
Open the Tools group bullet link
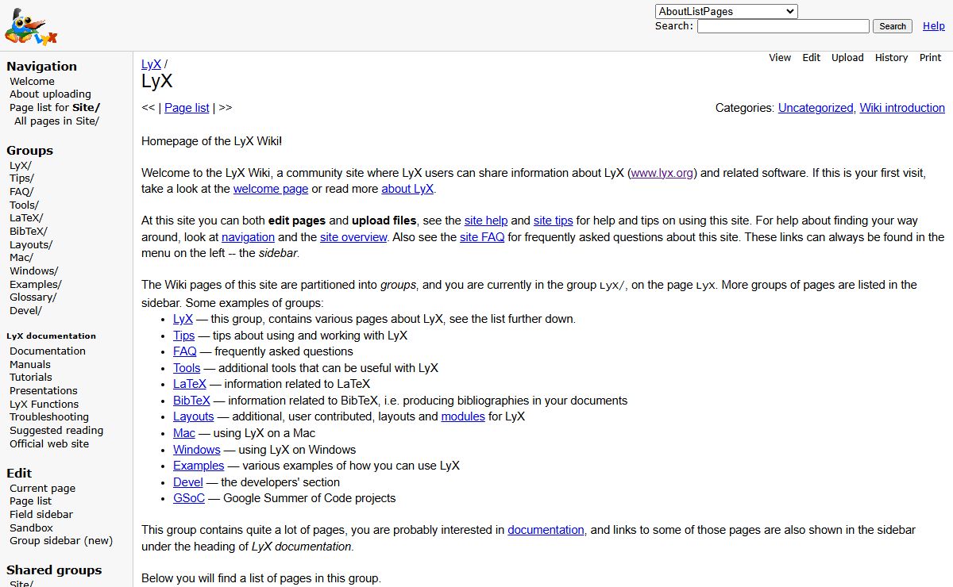pos(187,368)
